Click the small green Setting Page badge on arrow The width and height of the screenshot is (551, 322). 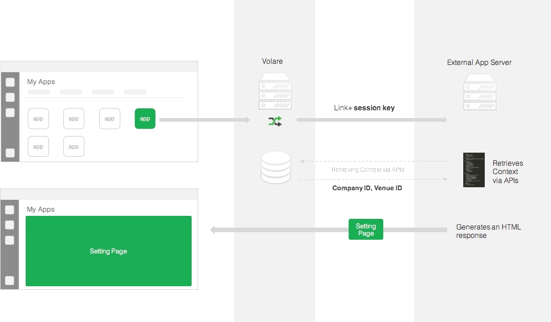[x=366, y=230]
